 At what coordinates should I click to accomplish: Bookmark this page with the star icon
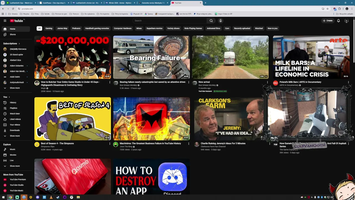click(x=328, y=9)
